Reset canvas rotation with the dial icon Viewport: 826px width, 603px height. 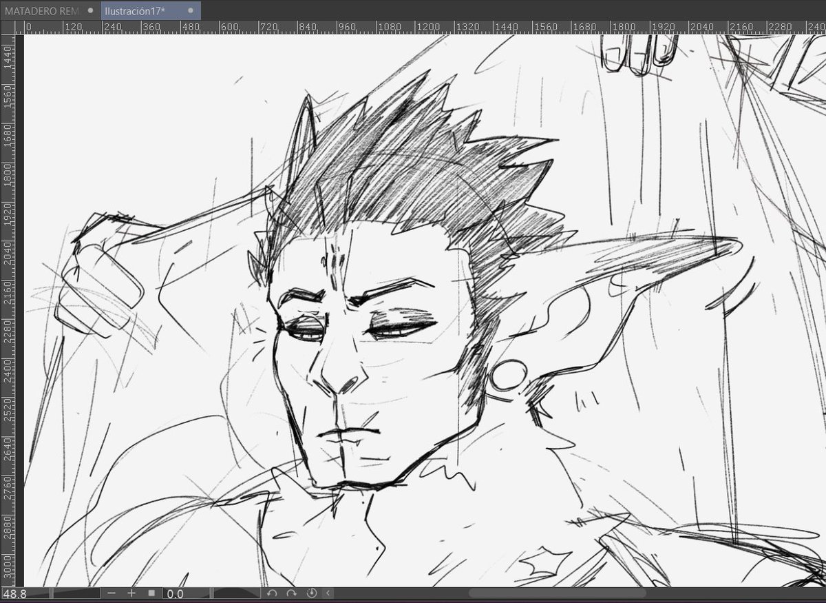tap(311, 593)
